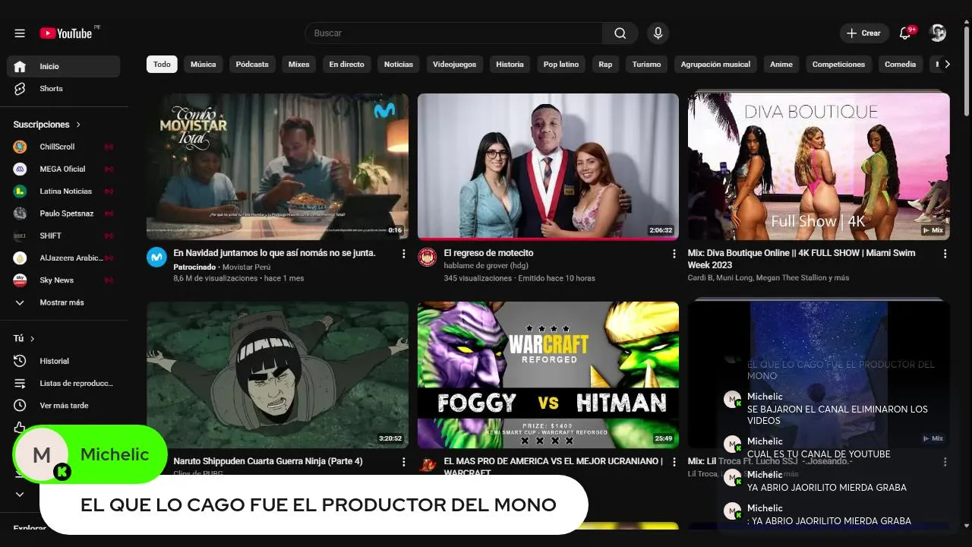This screenshot has height=547, width=972.
Task: Click title Naruto Shippuden Cuarta Guerra Ninja
Action: (268, 461)
